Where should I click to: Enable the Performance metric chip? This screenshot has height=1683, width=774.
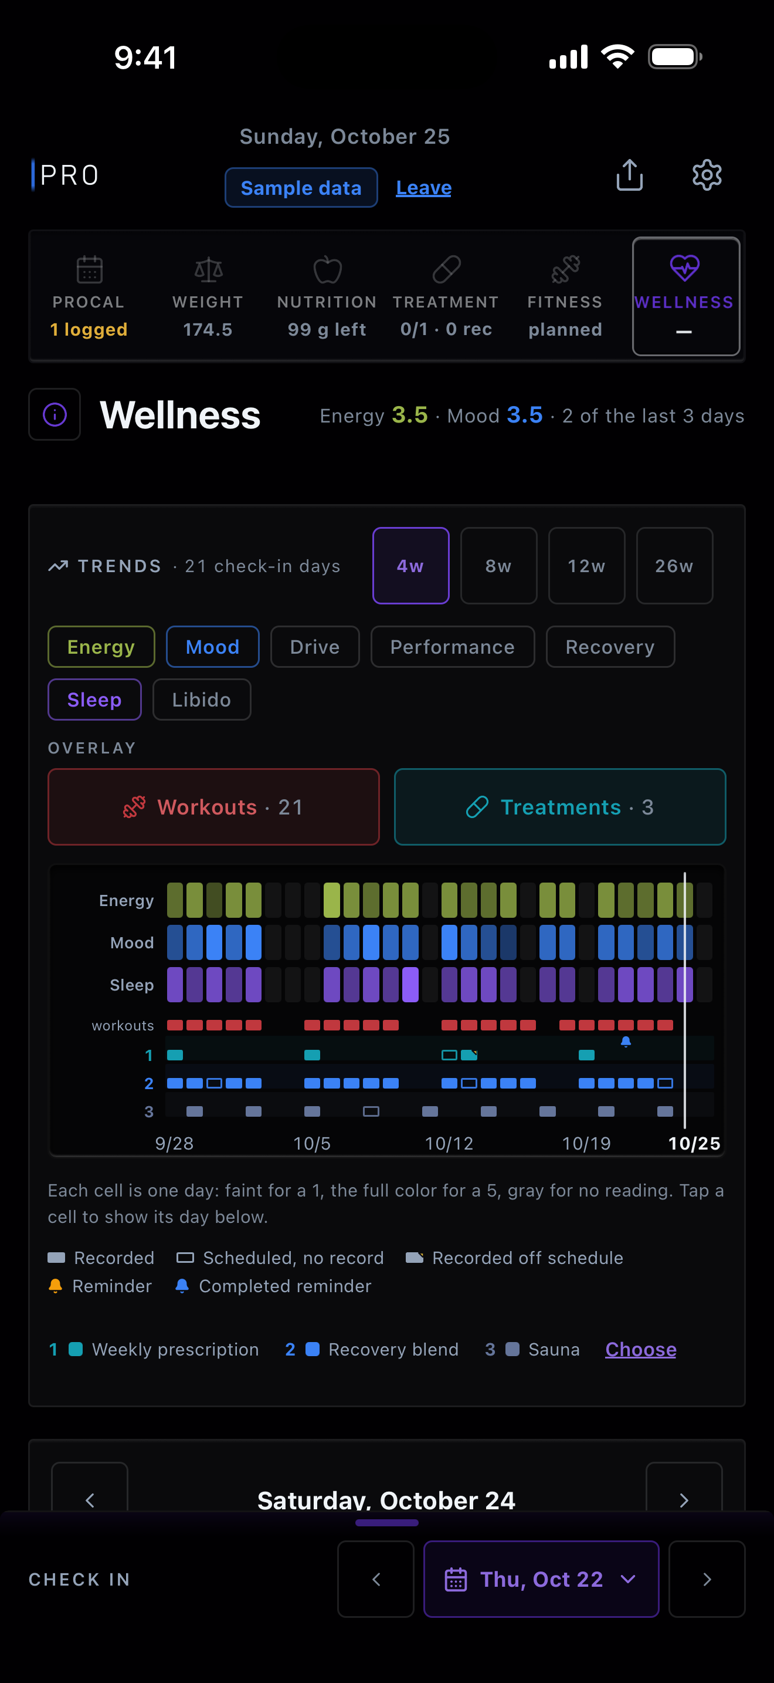(452, 647)
